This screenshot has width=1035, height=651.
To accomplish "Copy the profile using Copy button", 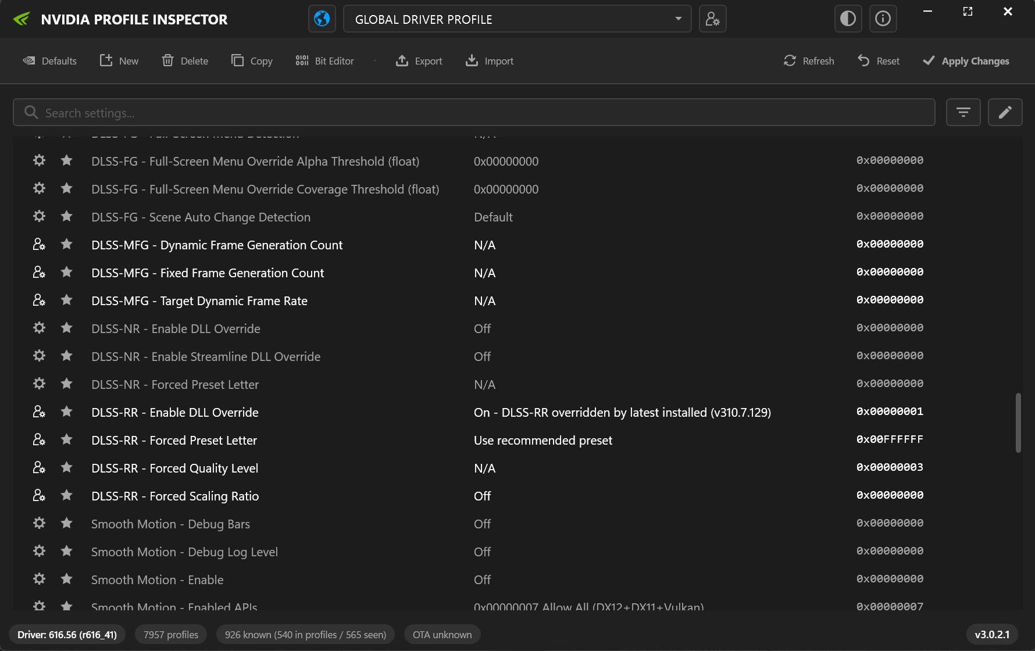I will 252,60.
